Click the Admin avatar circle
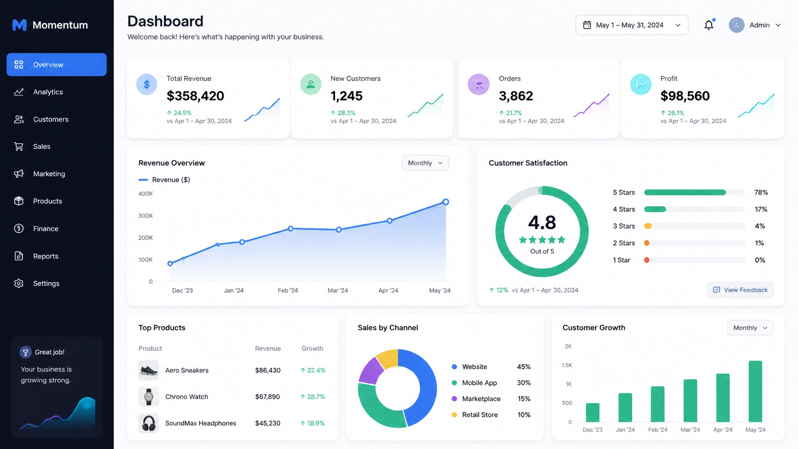Screen dimensions: 798x449 737,25
